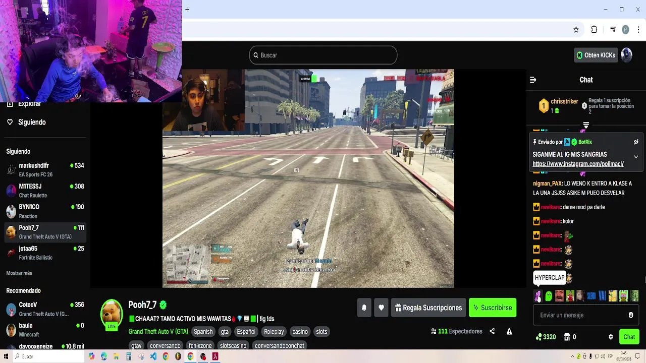The width and height of the screenshot is (646, 363).
Task: Open channel points balance 3320
Action: point(546,337)
